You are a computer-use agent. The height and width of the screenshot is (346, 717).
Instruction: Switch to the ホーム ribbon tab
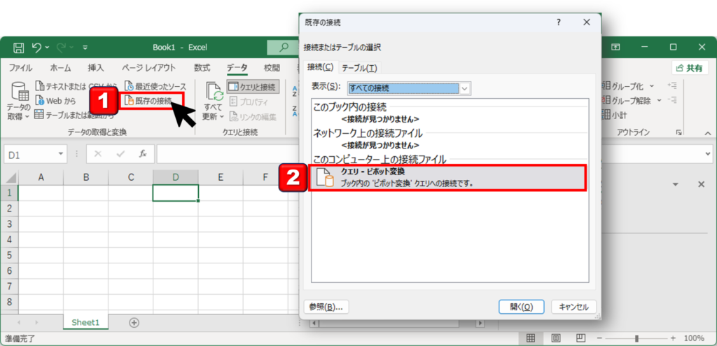tap(60, 68)
